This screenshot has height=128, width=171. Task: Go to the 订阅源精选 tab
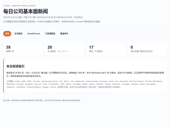coord(50,34)
